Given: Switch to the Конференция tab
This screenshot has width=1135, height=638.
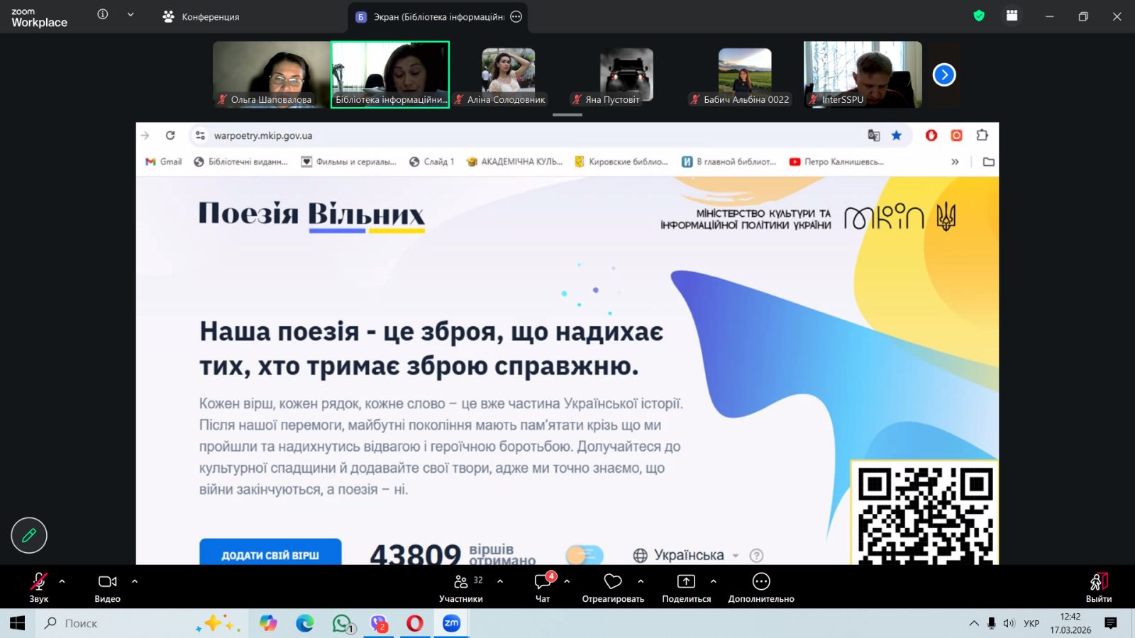Looking at the screenshot, I should (201, 16).
